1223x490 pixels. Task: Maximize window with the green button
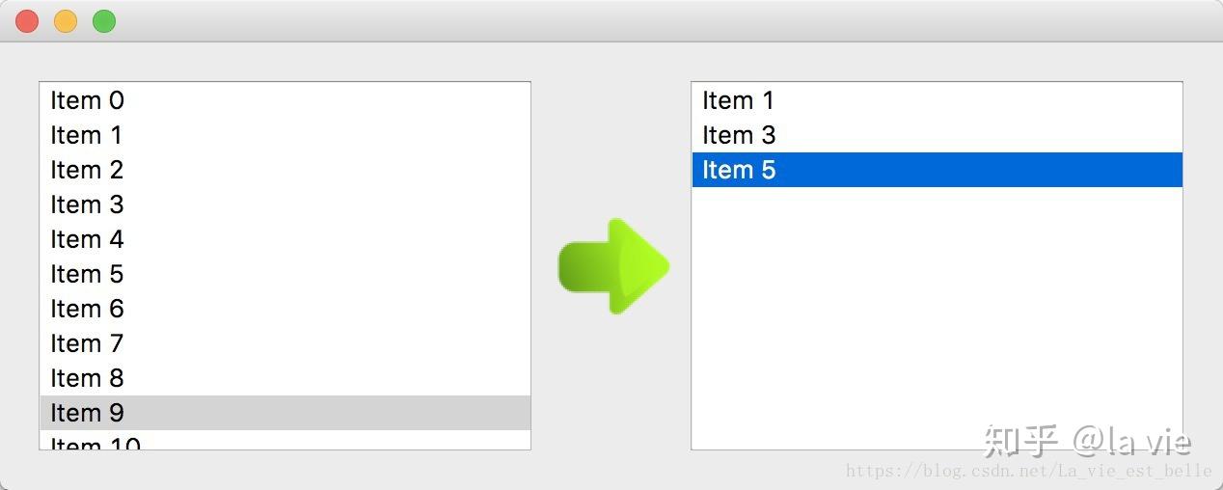click(x=104, y=21)
